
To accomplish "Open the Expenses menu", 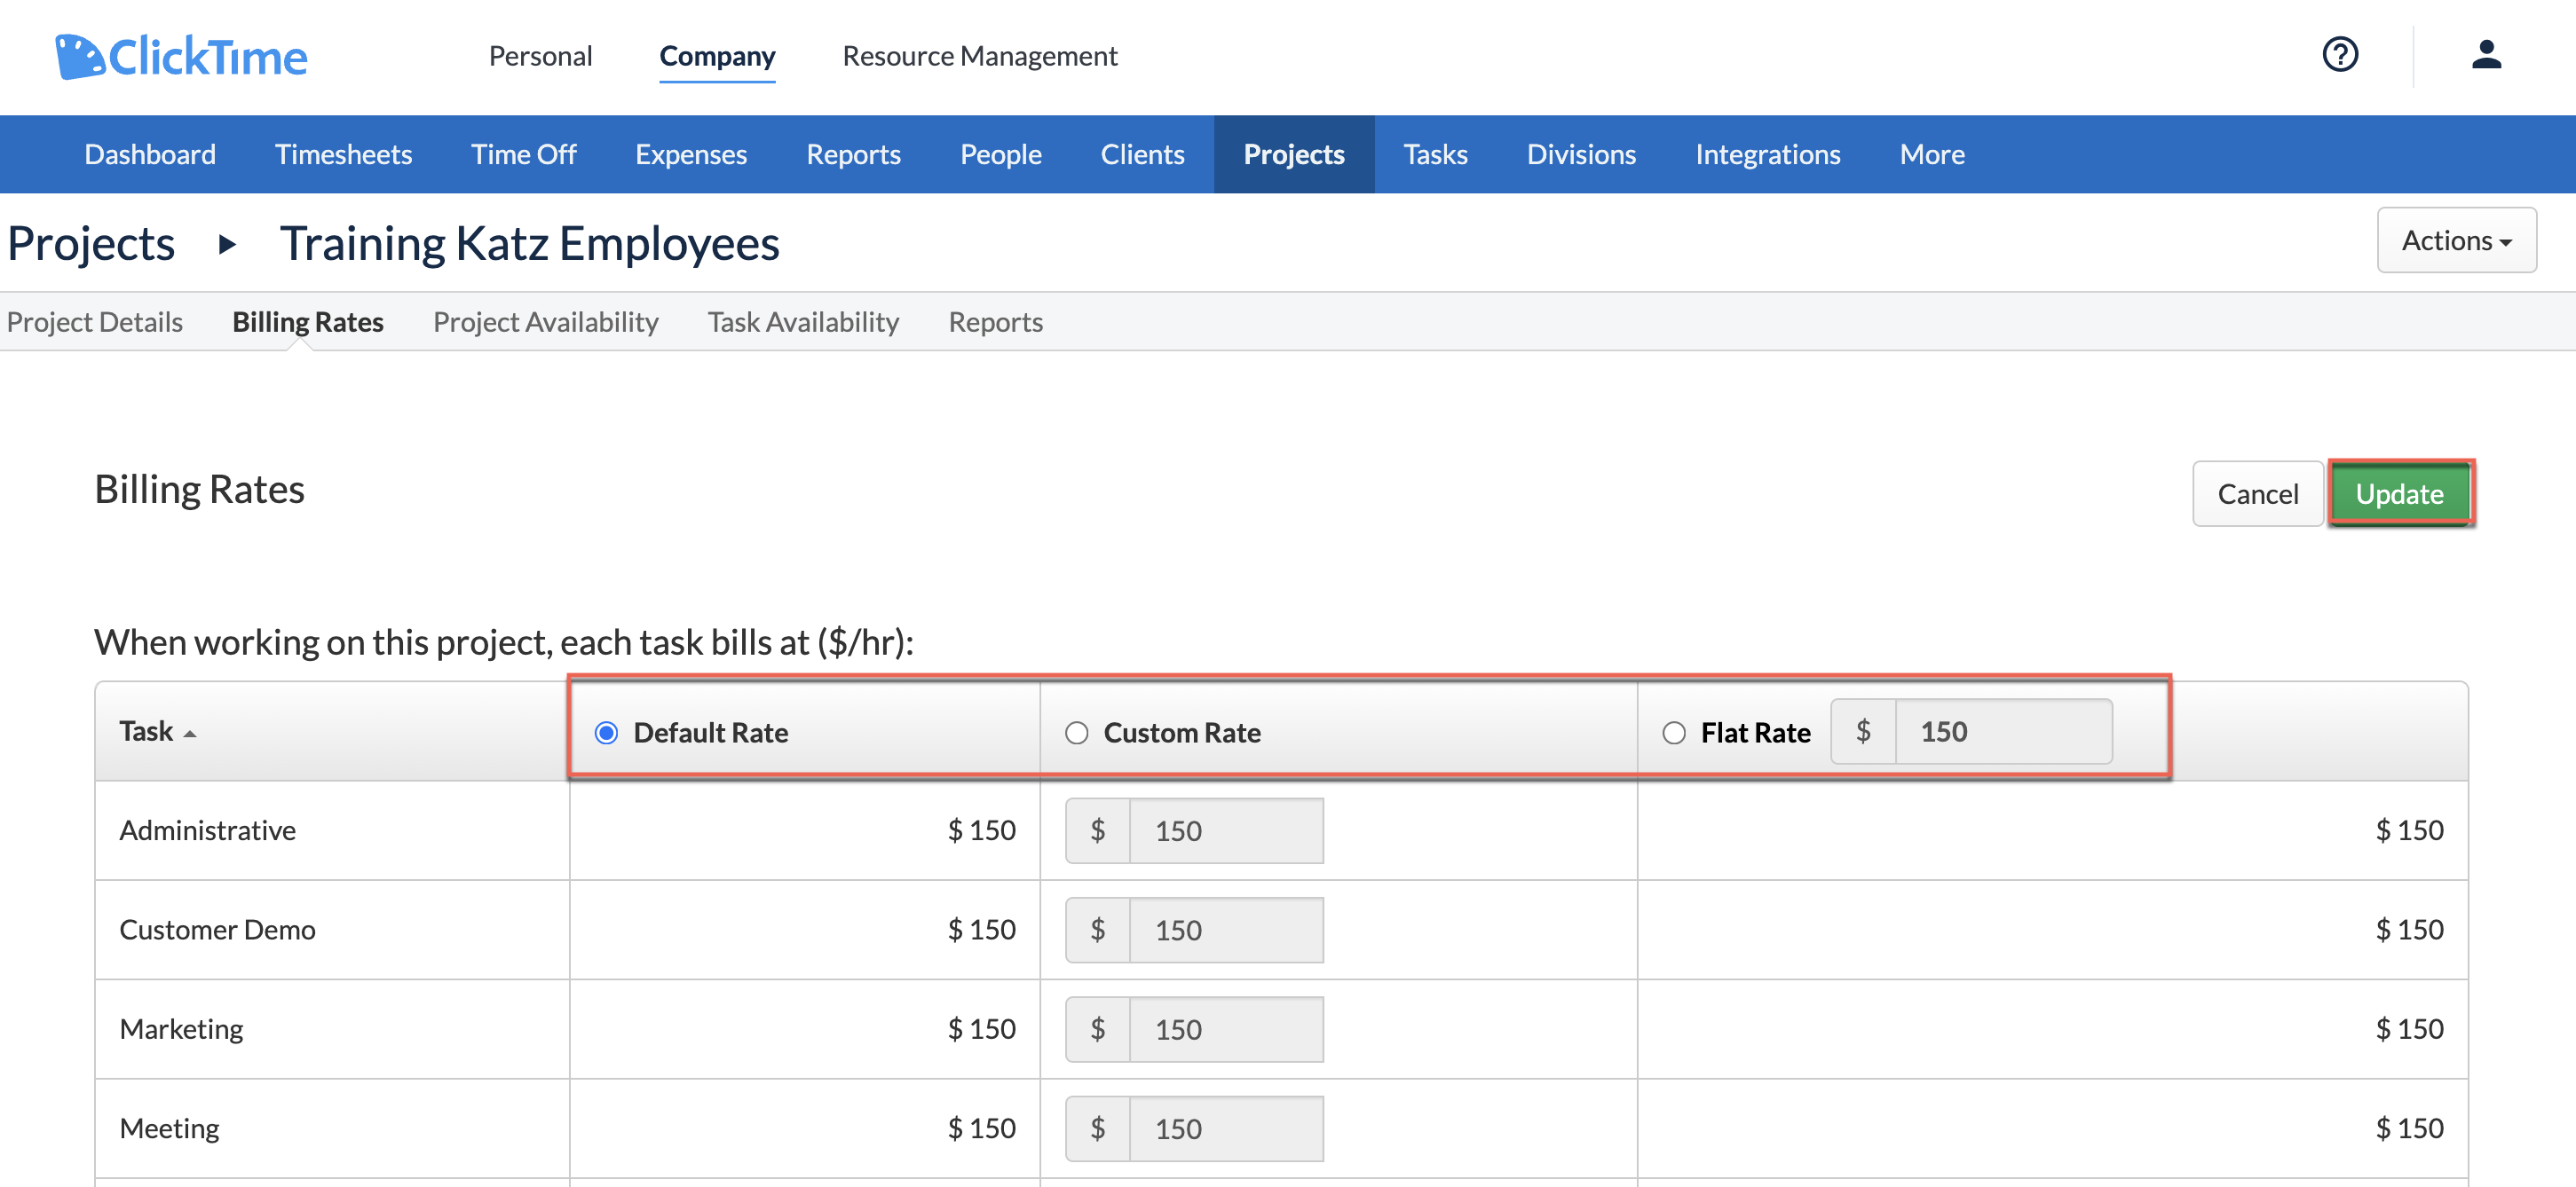I will pos(691,153).
